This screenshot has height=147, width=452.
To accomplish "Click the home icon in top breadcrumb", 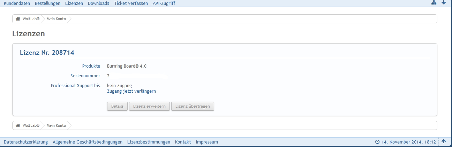I will [x=18, y=19].
